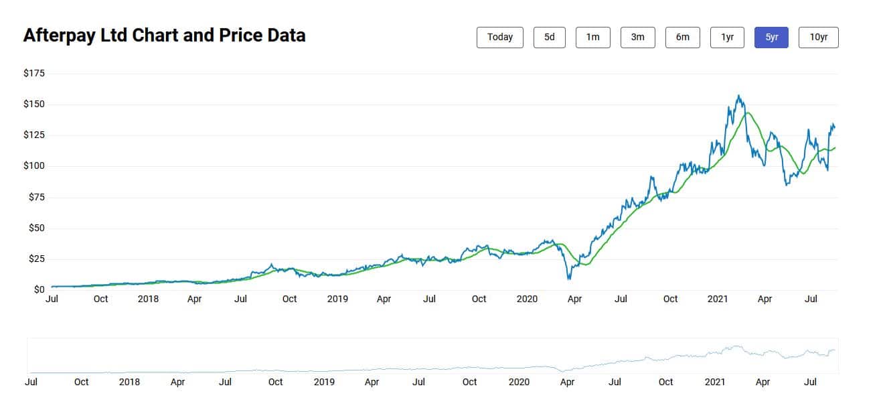This screenshot has width=883, height=410.
Task: Click the March 2020 price dip
Action: tap(568, 278)
